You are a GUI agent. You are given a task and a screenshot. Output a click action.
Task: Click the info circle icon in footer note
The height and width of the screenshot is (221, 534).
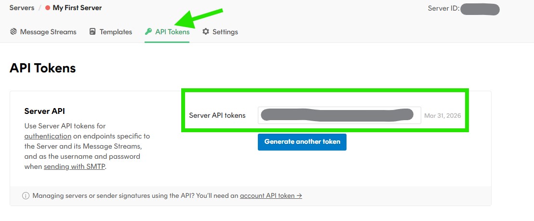pyautogui.click(x=26, y=195)
